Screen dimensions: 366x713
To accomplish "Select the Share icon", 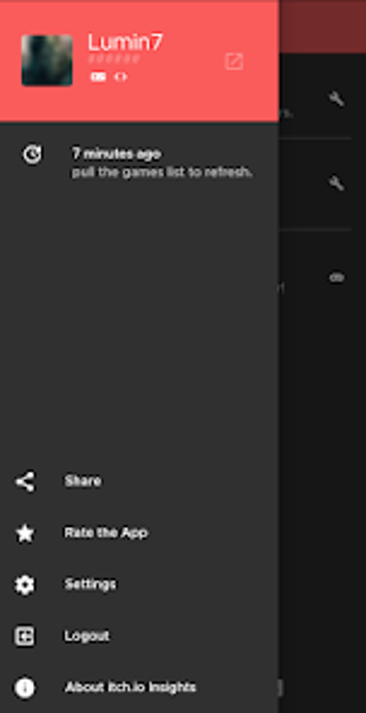I will click(x=25, y=481).
